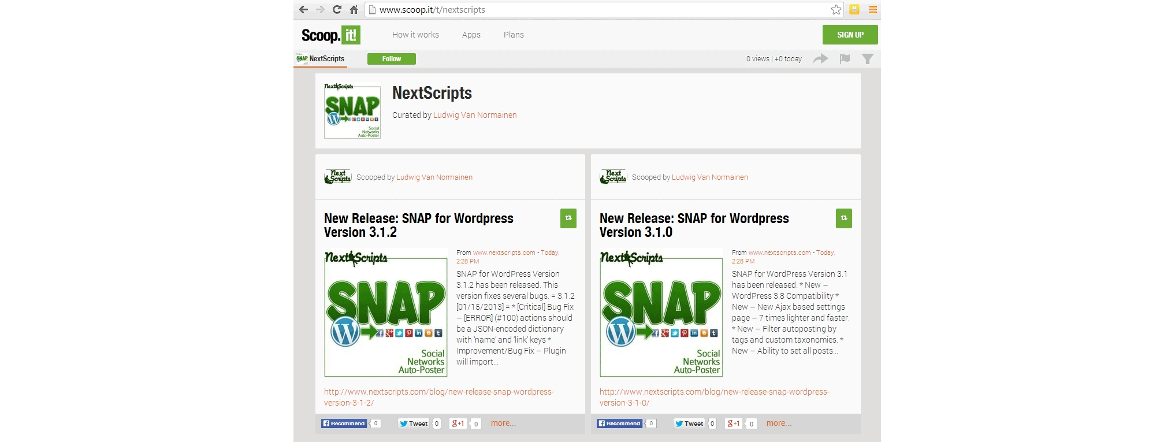This screenshot has height=442, width=1175.
Task: Recommend the 3.1.2 post on Facebook
Action: 344,424
